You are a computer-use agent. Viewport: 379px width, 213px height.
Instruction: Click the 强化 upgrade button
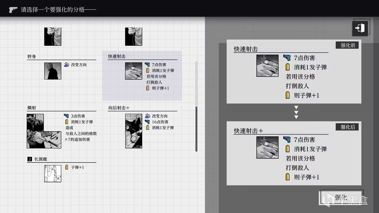click(341, 198)
